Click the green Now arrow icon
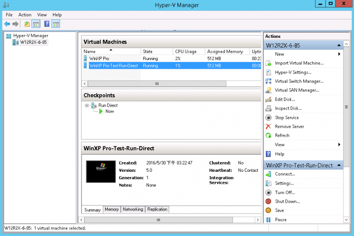 tap(101, 111)
